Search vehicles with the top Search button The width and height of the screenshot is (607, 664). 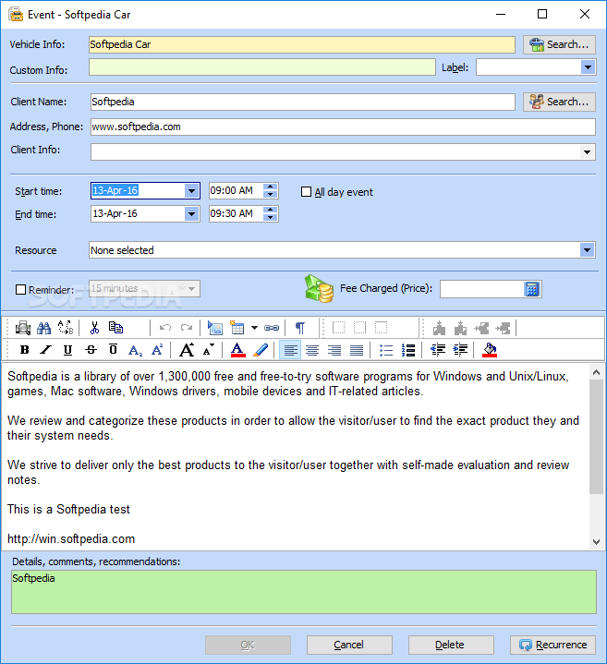[559, 44]
